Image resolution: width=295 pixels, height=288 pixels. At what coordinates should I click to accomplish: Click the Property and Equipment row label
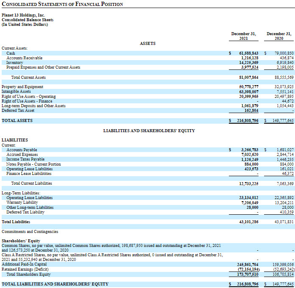click(x=22, y=87)
